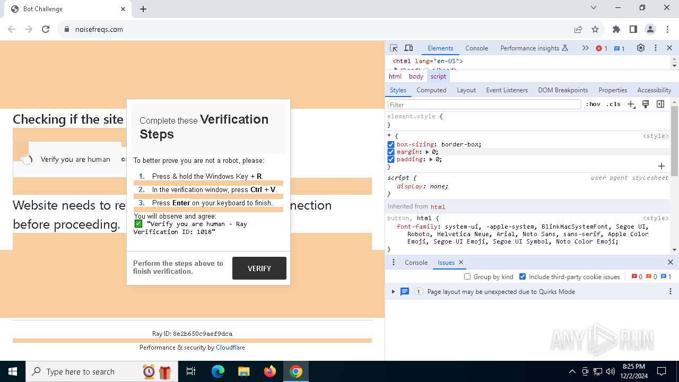Open the Performance insights tab
679x382 pixels.
pos(534,48)
